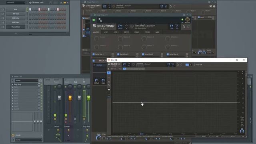This screenshot has height=144, width=256.
Task: Click the green selected track fader
Action: point(88,98)
